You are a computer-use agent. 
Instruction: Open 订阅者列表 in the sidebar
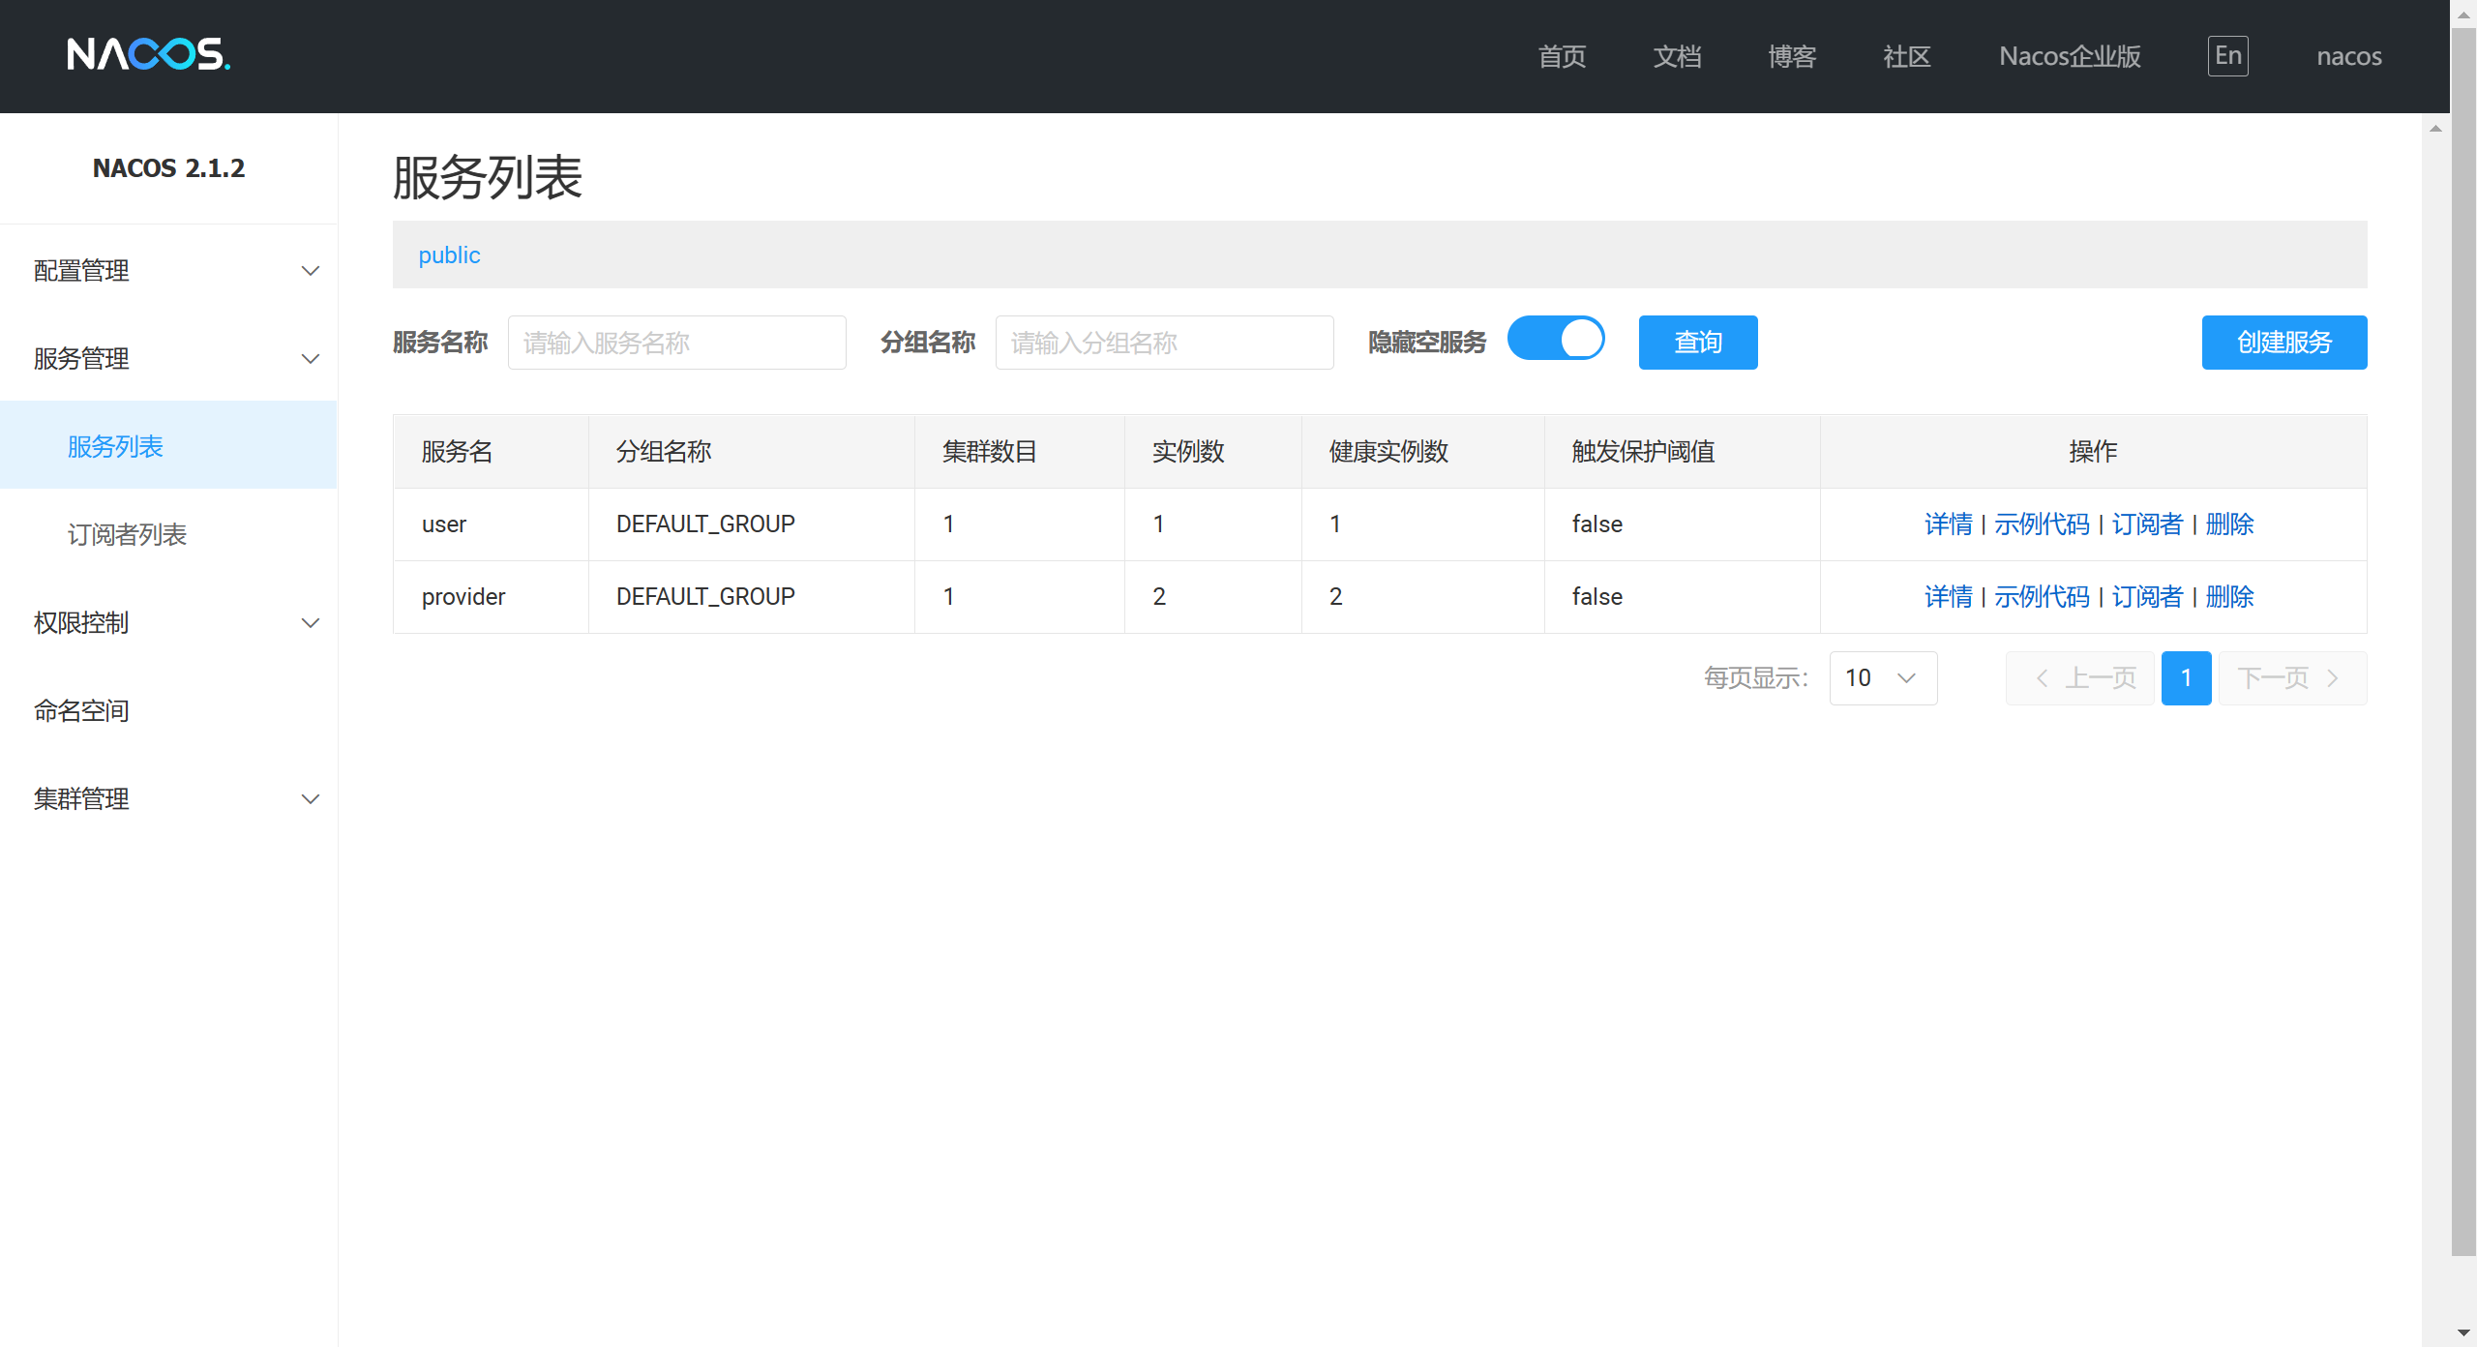pyautogui.click(x=168, y=534)
